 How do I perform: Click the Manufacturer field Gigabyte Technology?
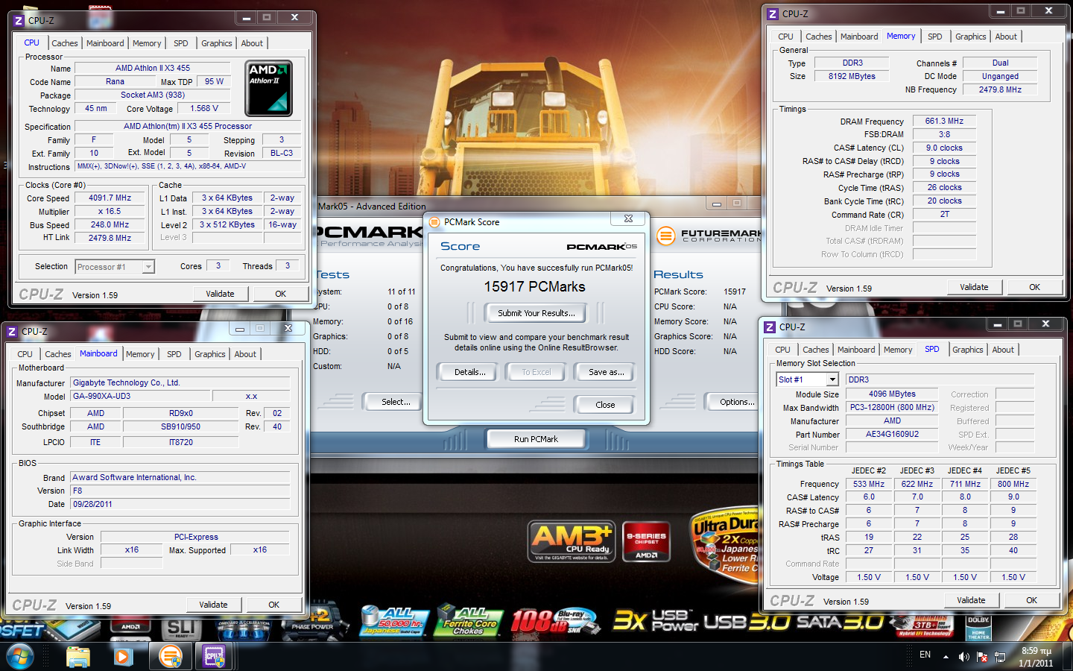click(x=180, y=382)
